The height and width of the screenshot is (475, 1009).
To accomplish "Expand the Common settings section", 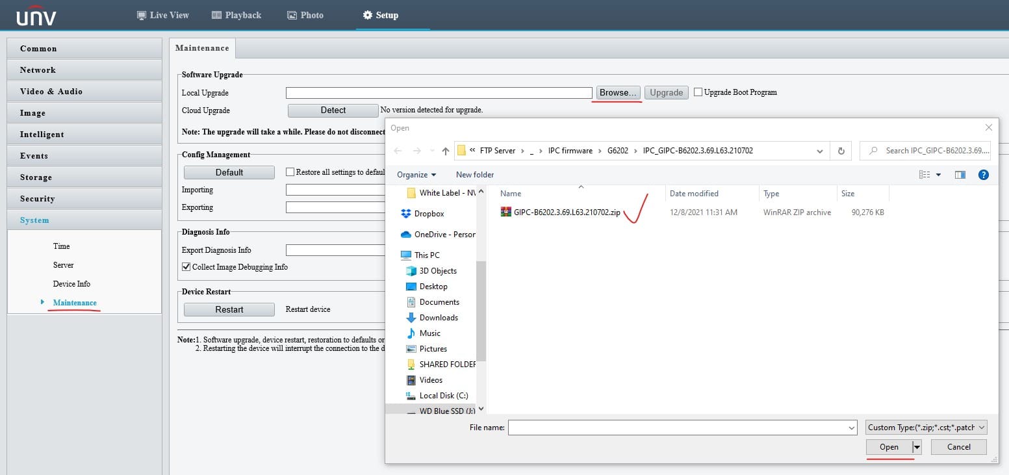I will (x=84, y=49).
